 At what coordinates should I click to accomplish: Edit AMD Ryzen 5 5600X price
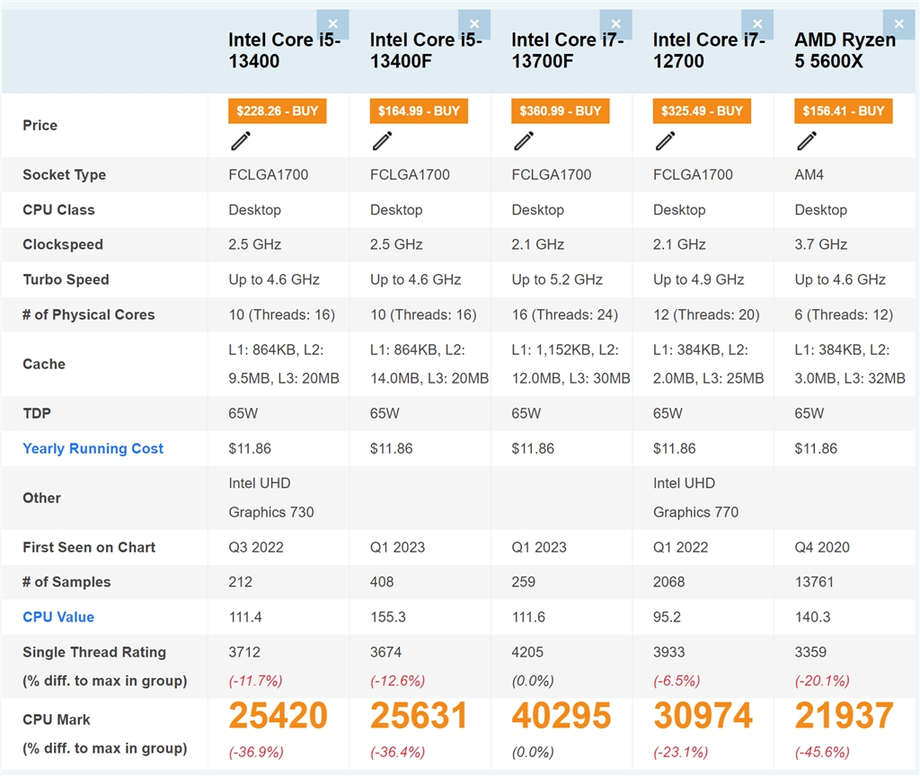pyautogui.click(x=807, y=141)
